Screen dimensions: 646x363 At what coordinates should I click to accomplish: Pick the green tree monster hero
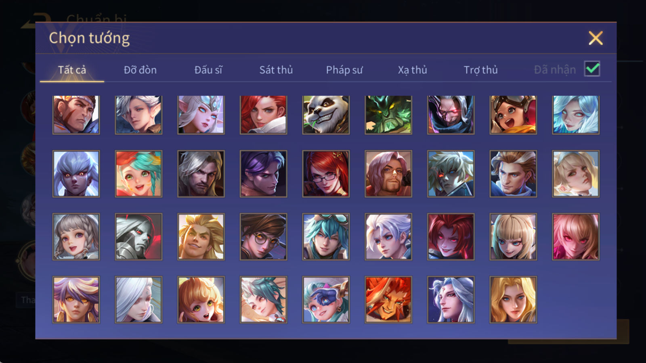[388, 115]
